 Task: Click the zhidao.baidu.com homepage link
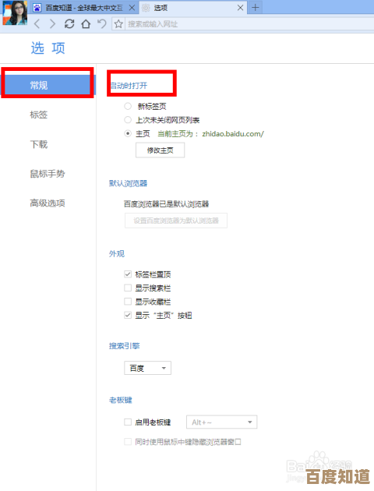pyautogui.click(x=233, y=134)
